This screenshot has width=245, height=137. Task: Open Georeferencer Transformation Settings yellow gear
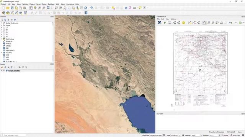[183, 23]
